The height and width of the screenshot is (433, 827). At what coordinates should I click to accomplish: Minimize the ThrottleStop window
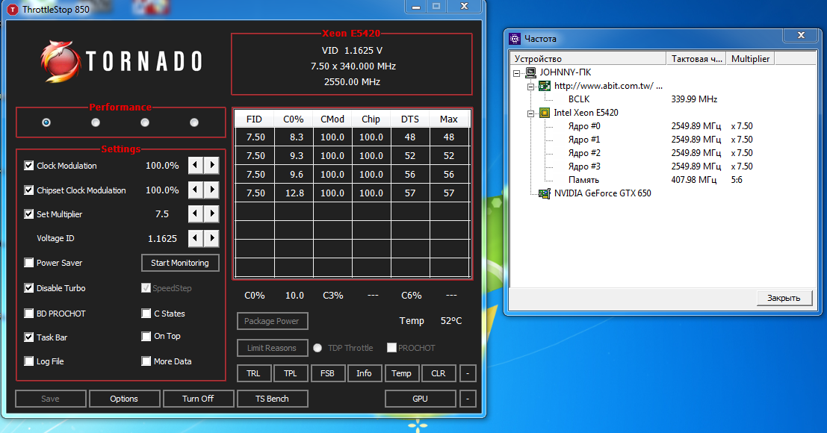[x=416, y=7]
